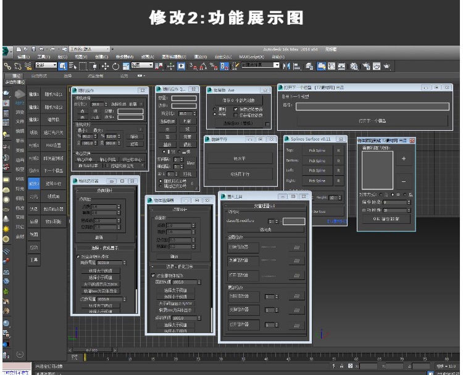Open the reference coordinate system 视图 dropdown
Viewport: 463px width, 375px height.
tap(142, 65)
